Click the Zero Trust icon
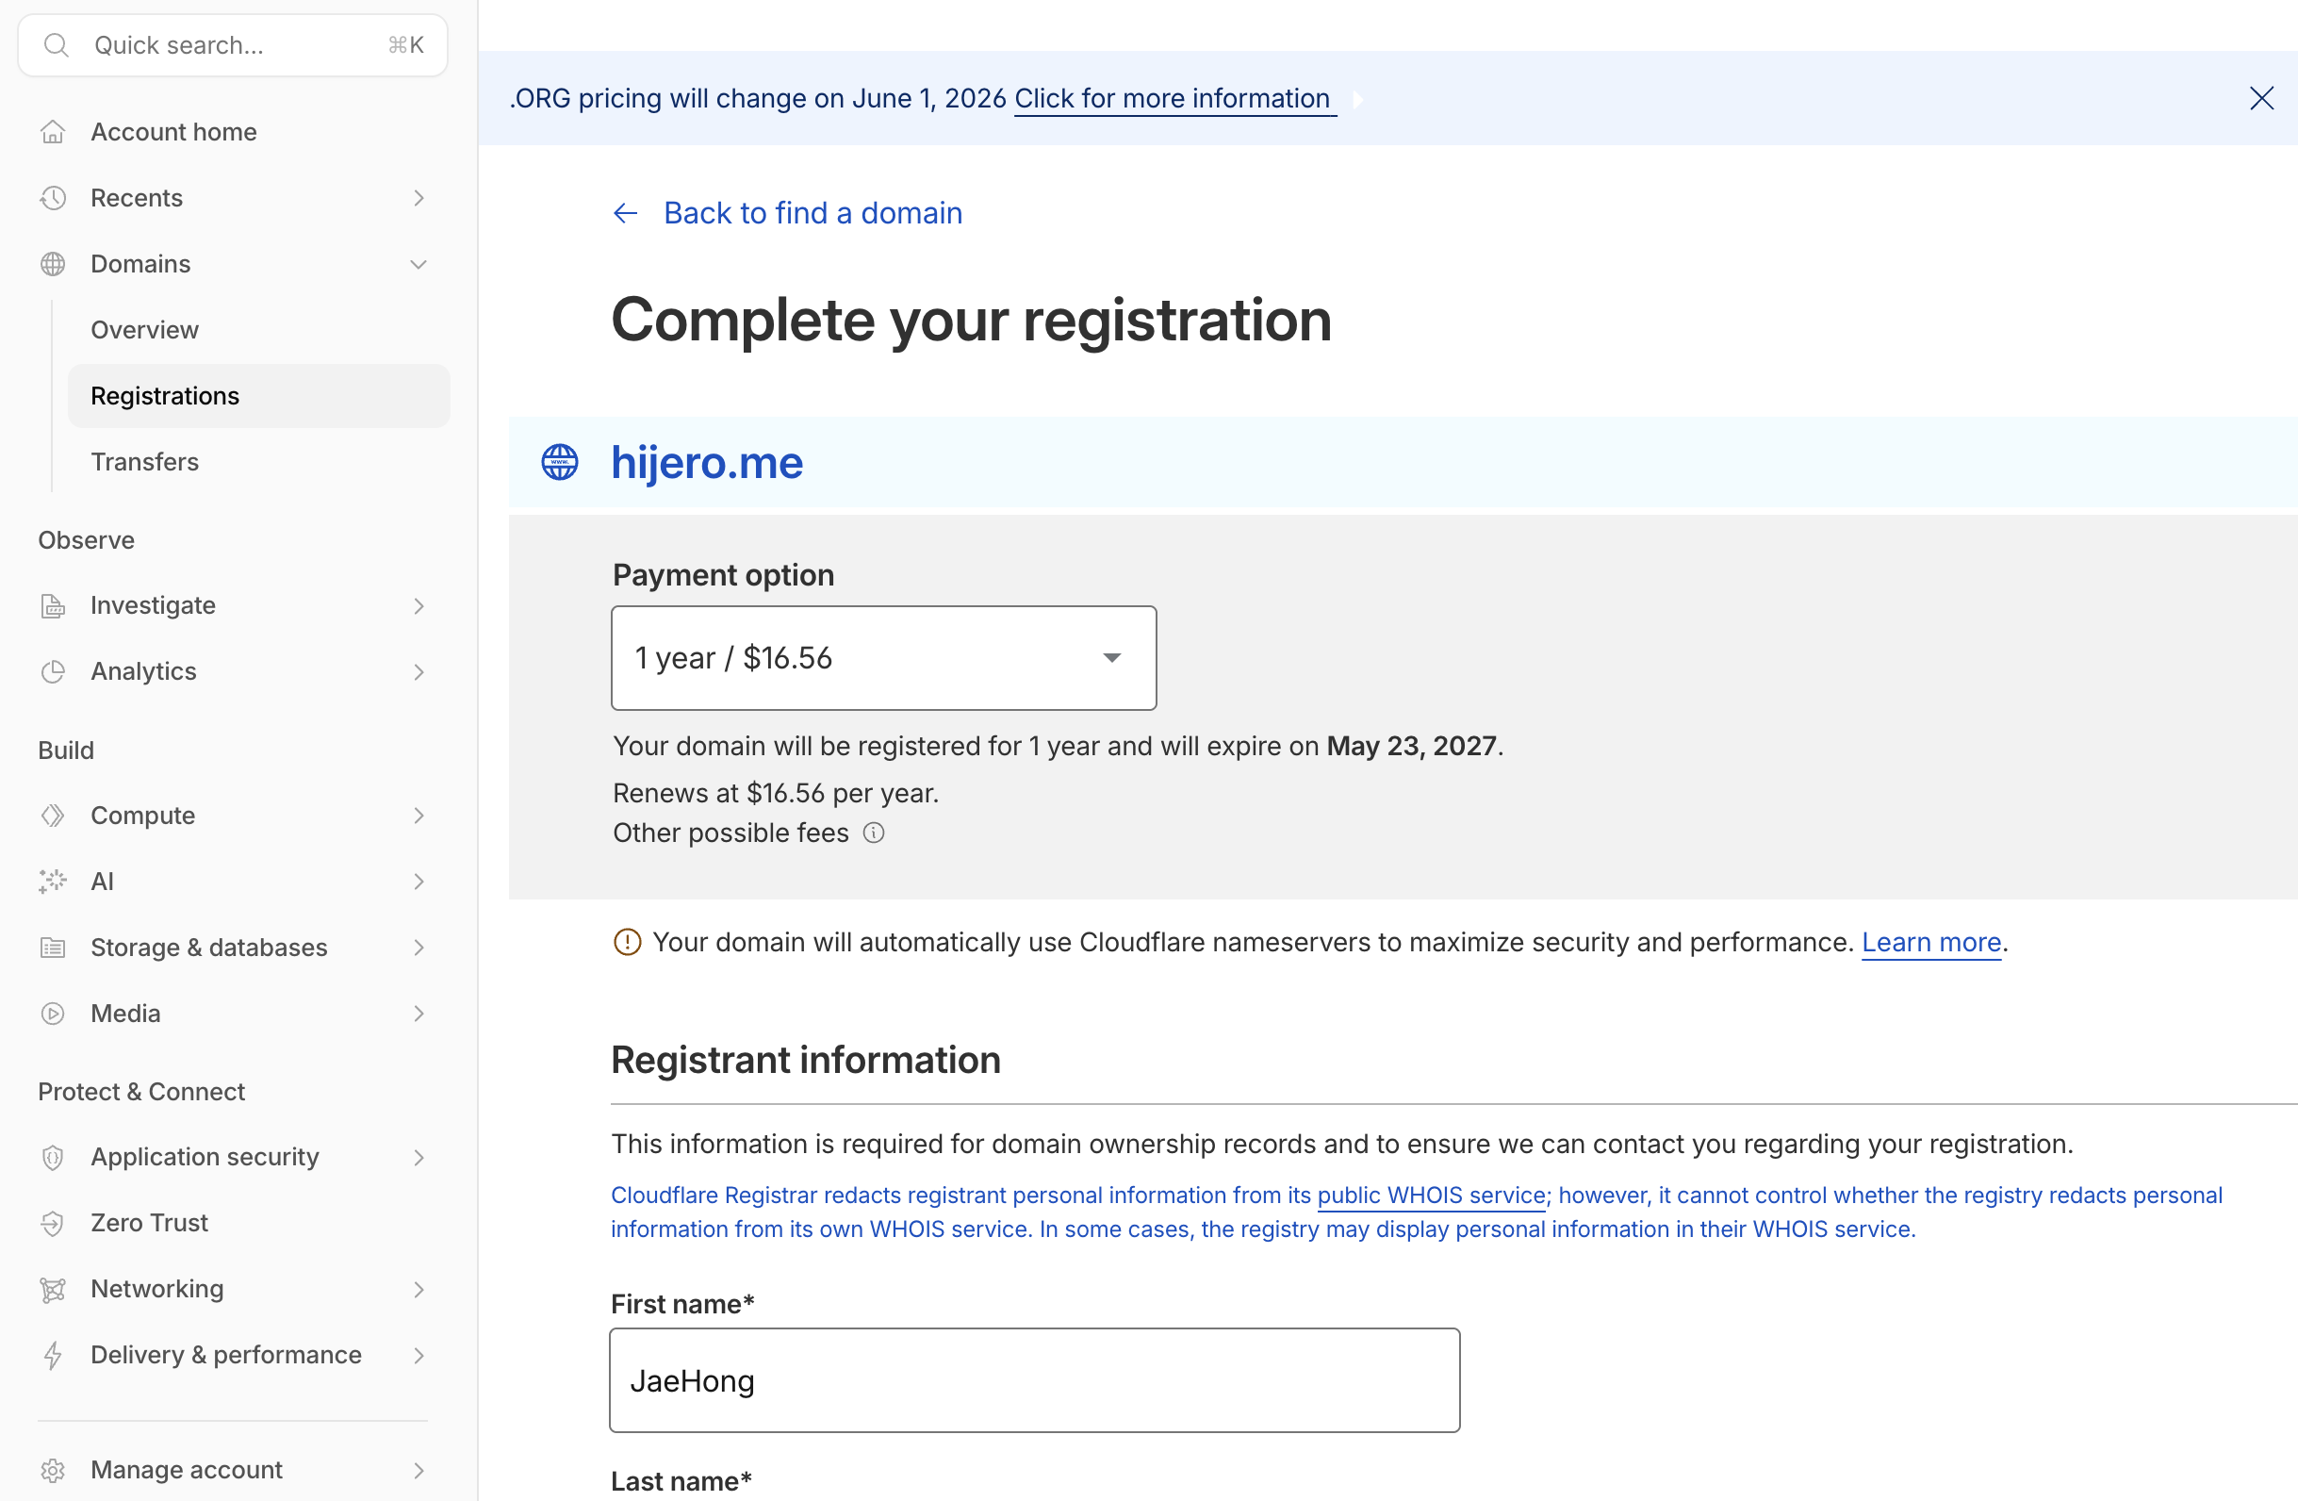 coord(53,1223)
